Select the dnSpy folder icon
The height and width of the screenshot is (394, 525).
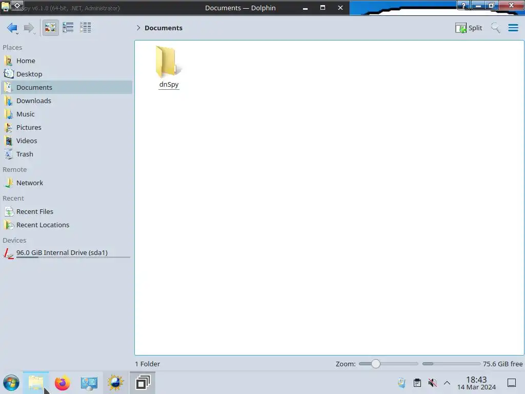pos(168,62)
